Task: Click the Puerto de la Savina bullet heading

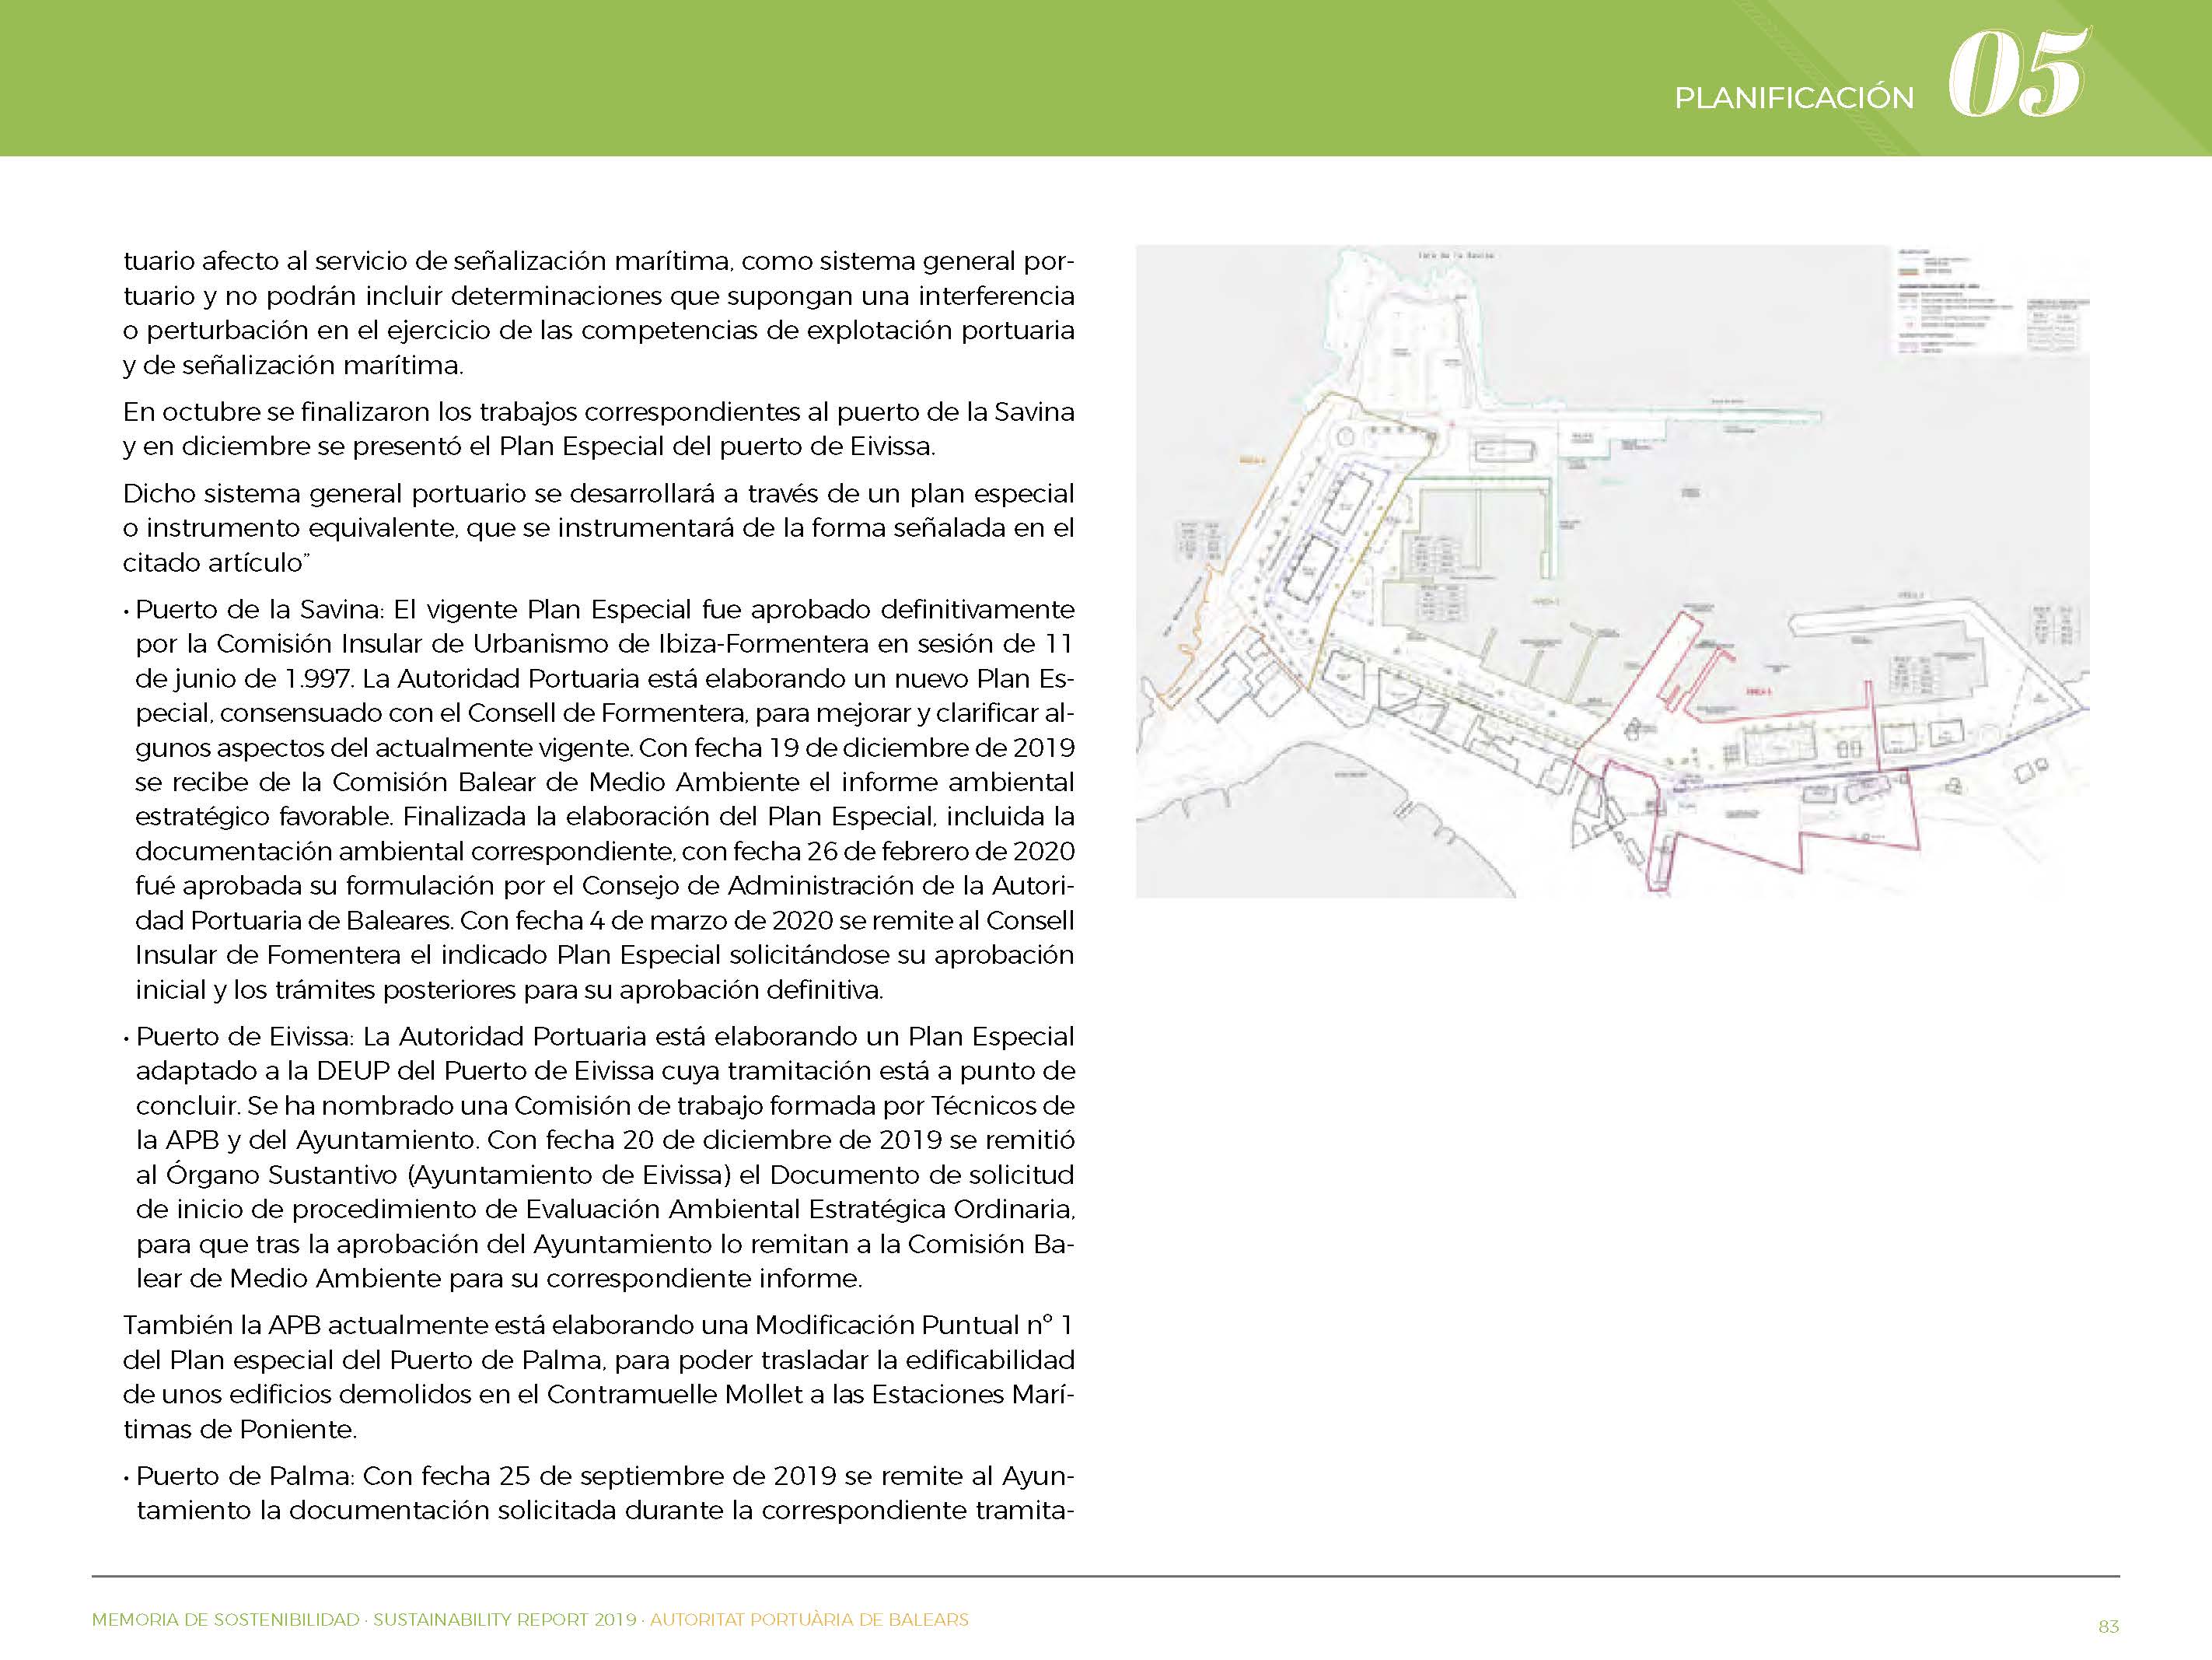Action: [x=260, y=609]
